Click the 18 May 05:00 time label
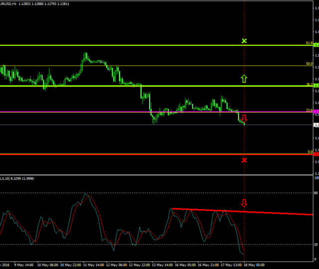The height and width of the screenshot is (269, 319). (253, 265)
